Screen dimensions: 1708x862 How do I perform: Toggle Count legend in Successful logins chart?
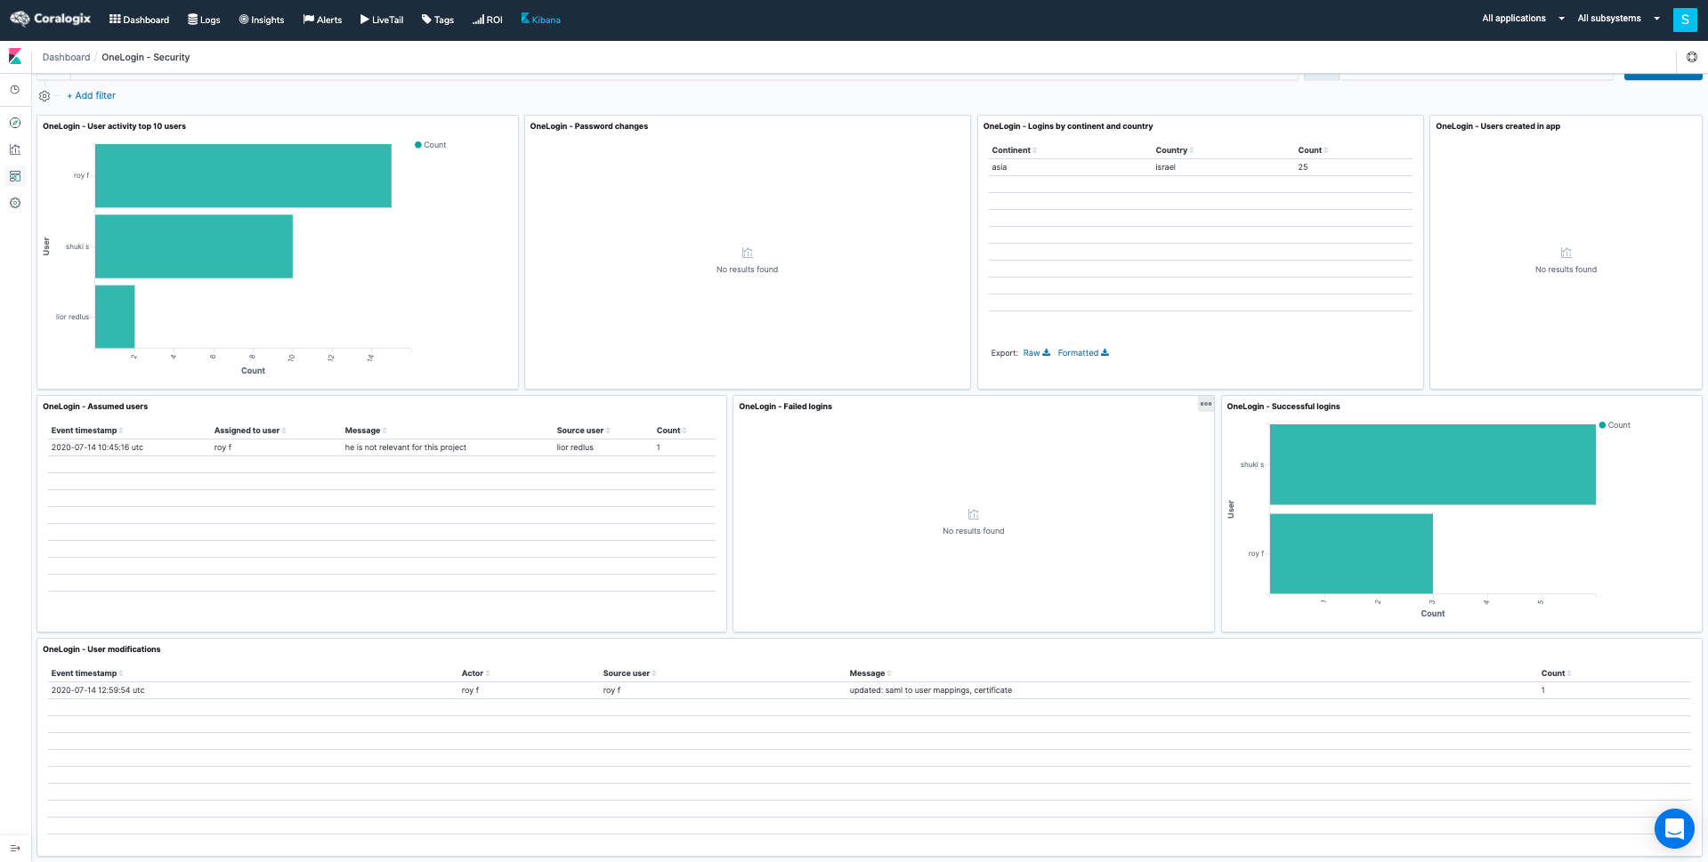pos(1615,425)
